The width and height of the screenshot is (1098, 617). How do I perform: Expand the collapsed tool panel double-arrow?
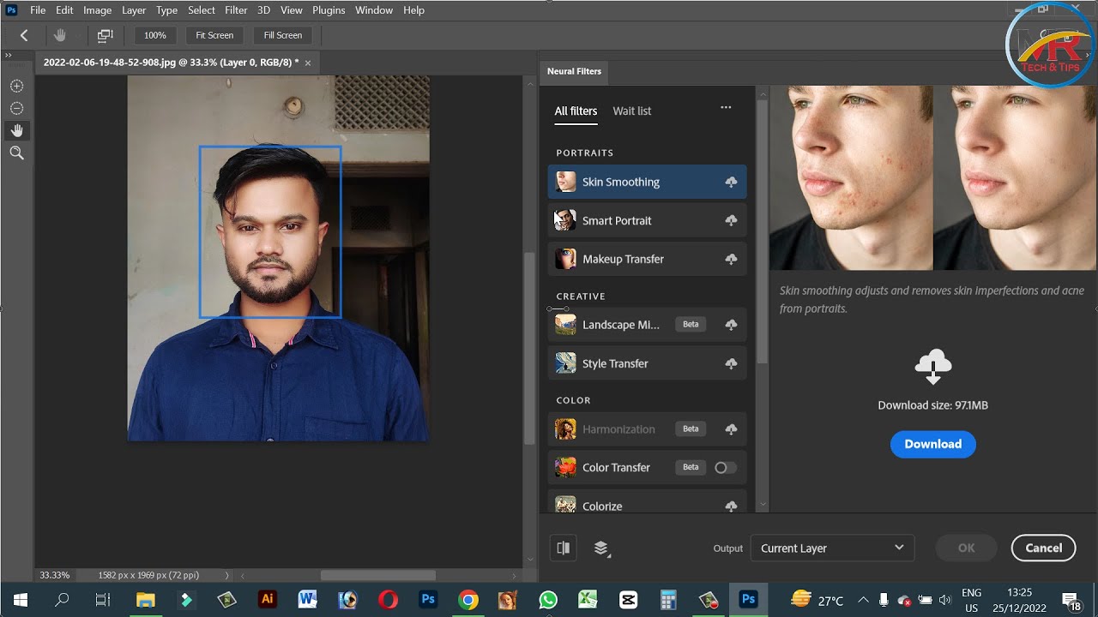[9, 55]
